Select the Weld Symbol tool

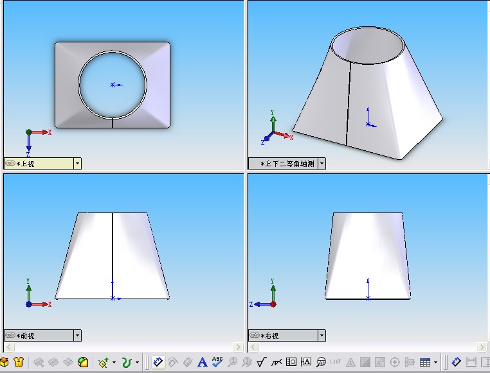277,362
